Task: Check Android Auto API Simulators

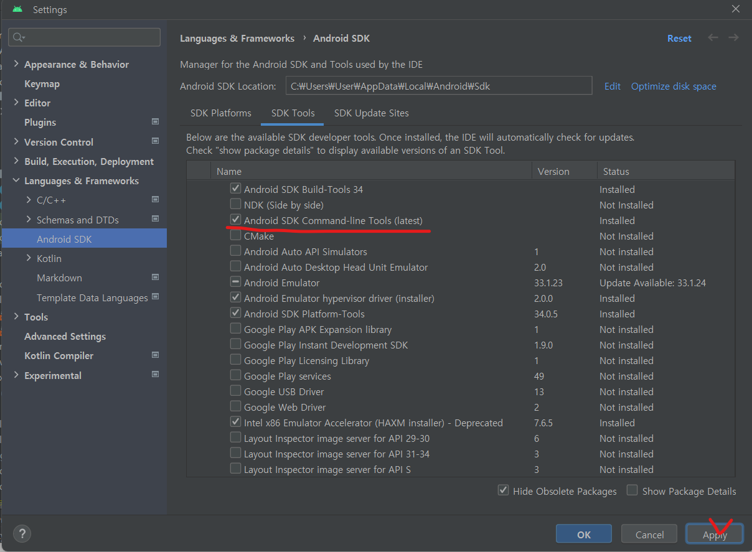Action: pos(235,251)
